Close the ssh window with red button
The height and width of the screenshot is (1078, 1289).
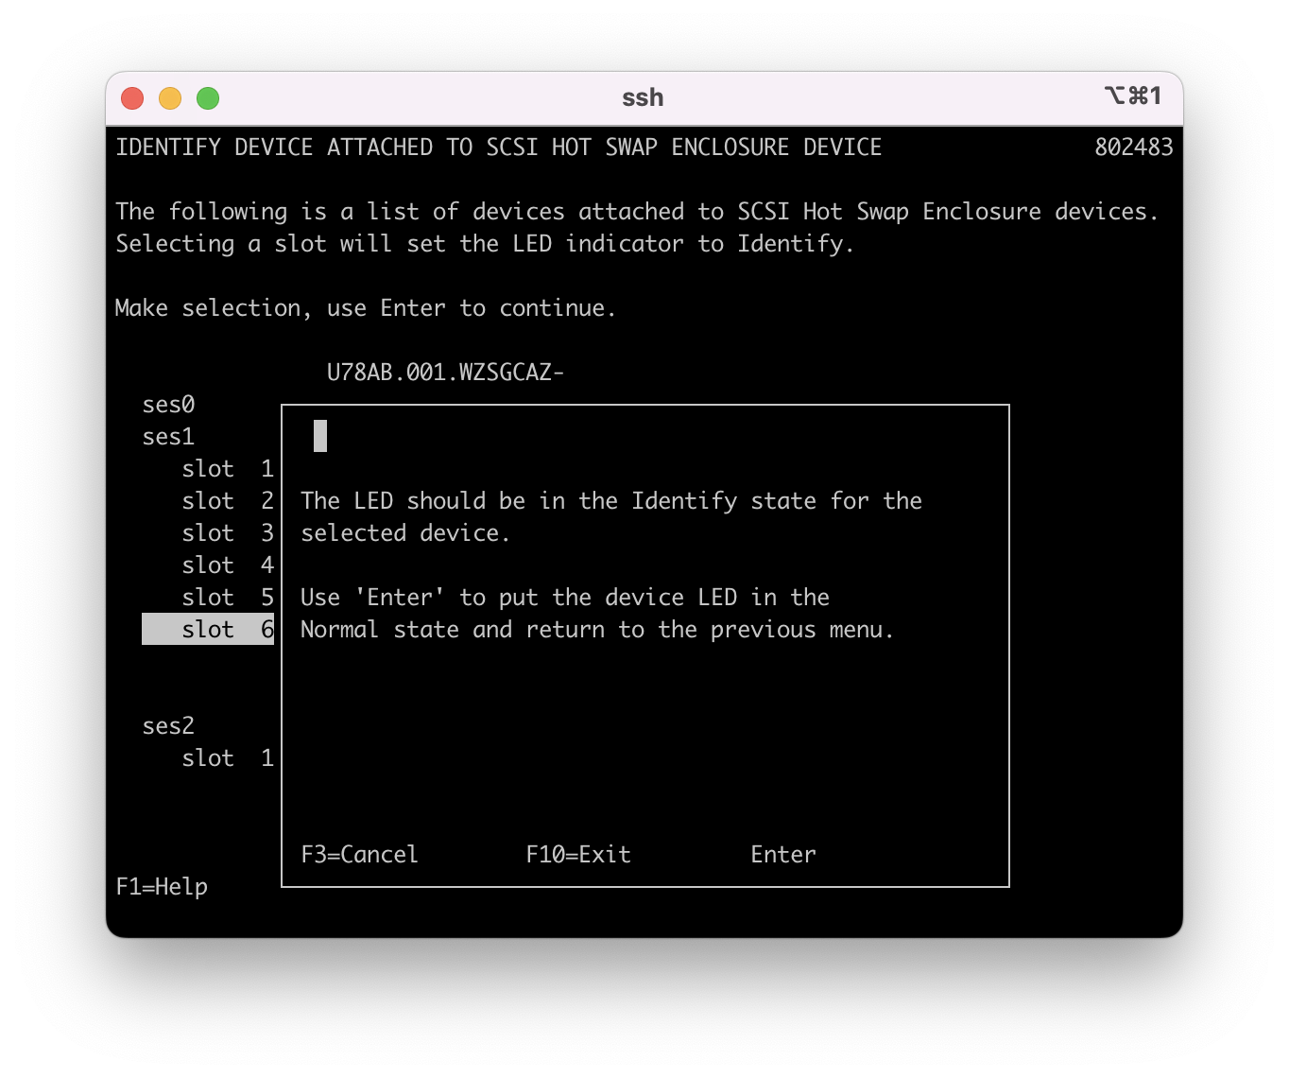point(132,98)
